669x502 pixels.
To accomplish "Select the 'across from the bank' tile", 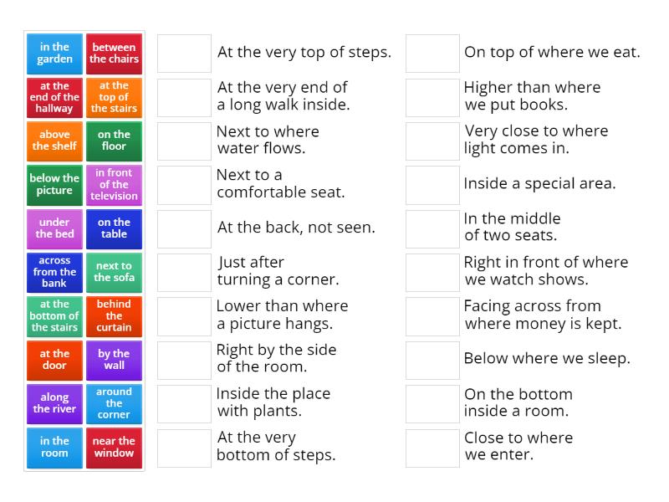I will (54, 272).
